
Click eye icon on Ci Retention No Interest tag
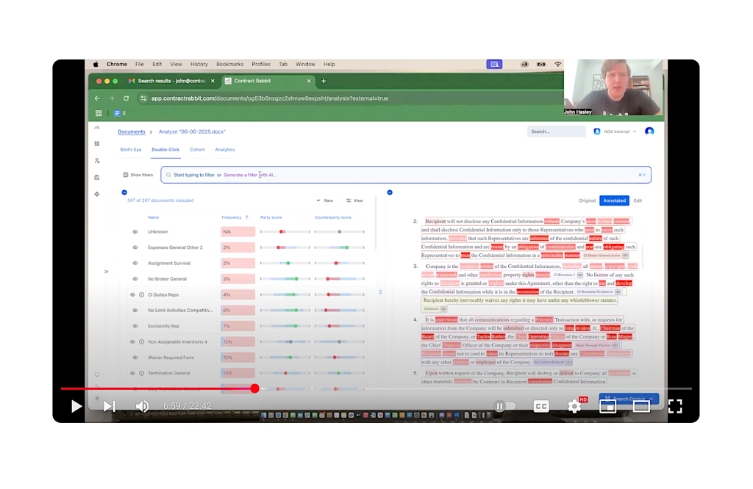point(618,291)
